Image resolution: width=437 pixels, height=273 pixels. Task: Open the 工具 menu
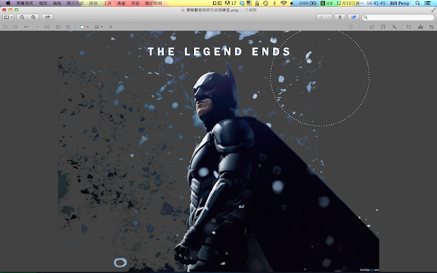(x=107, y=3)
